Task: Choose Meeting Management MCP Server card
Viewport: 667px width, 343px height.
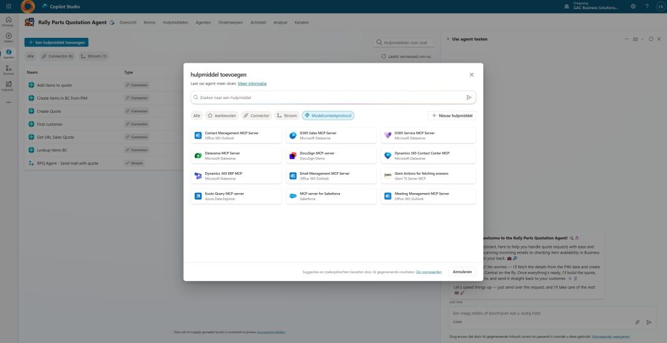Action: tap(429, 196)
